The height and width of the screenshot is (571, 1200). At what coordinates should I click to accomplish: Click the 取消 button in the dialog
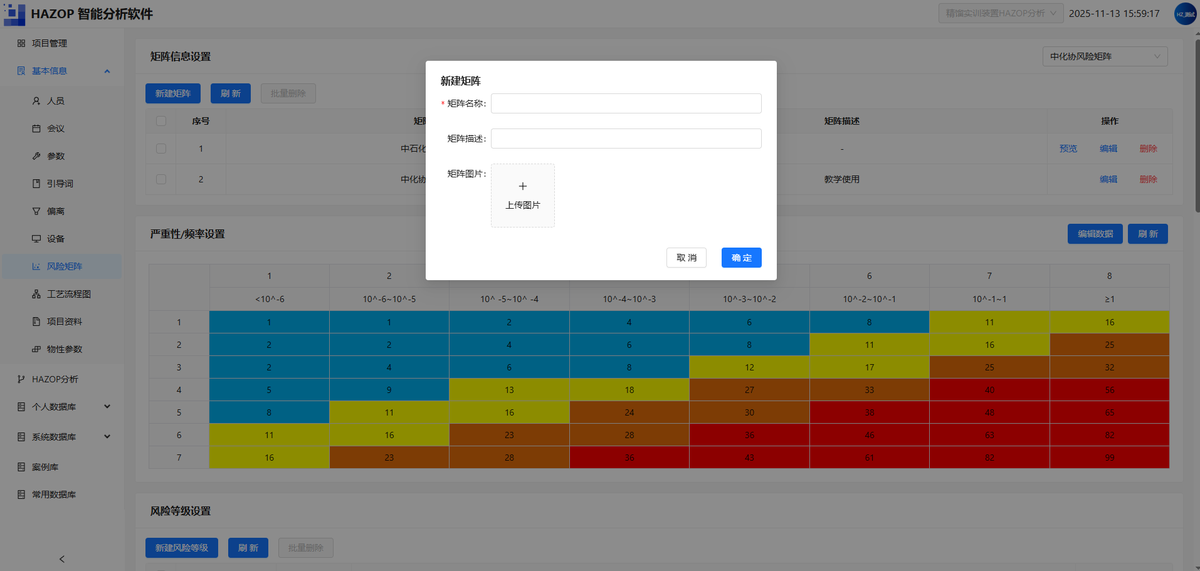point(687,258)
